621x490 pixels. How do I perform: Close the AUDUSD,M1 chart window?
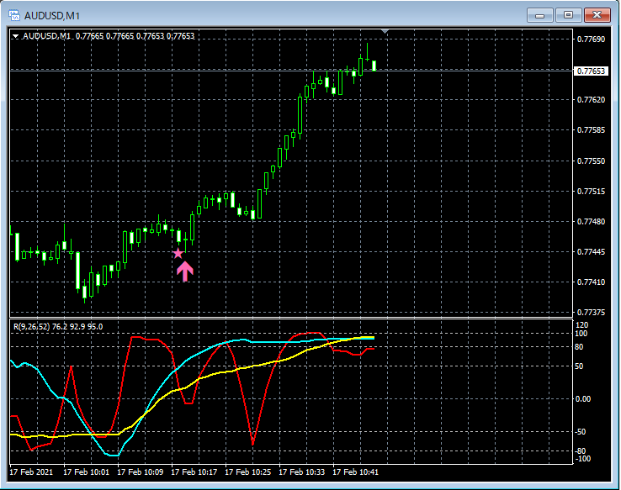tap(597, 15)
